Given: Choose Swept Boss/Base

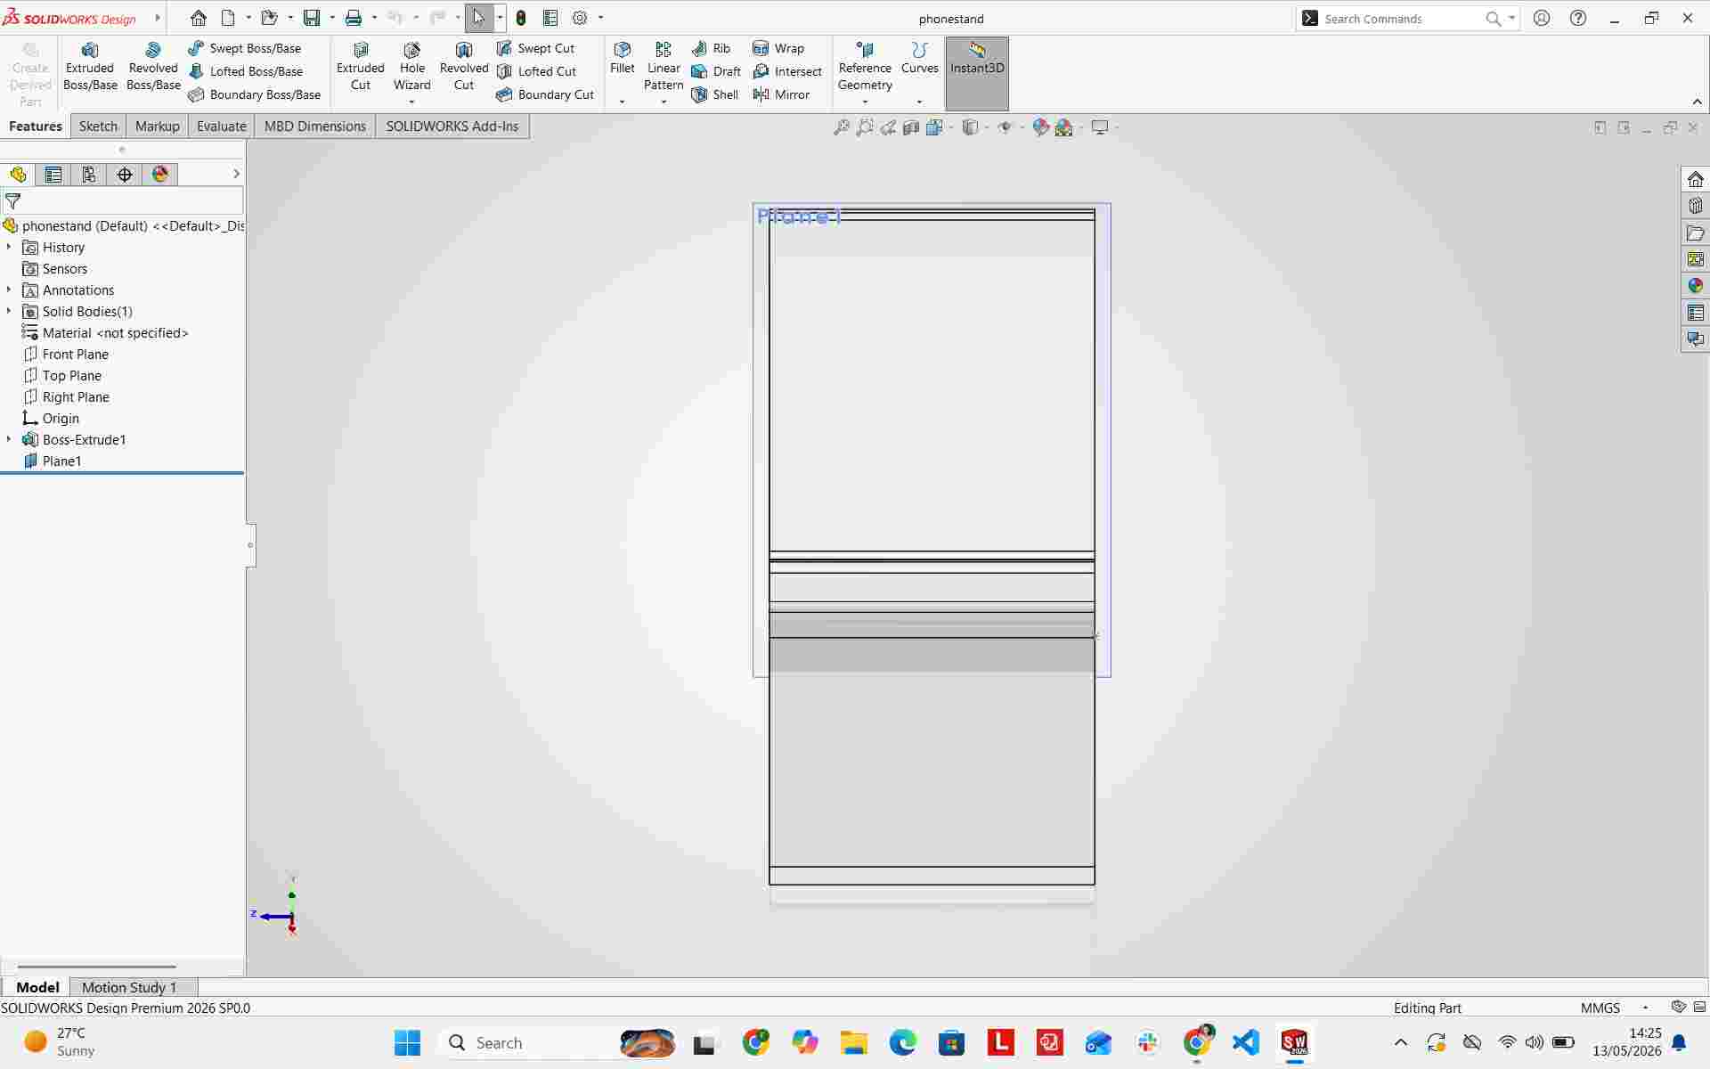Looking at the screenshot, I should tap(244, 48).
